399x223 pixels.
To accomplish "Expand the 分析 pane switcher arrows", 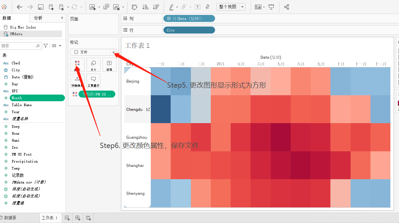I will (62, 18).
